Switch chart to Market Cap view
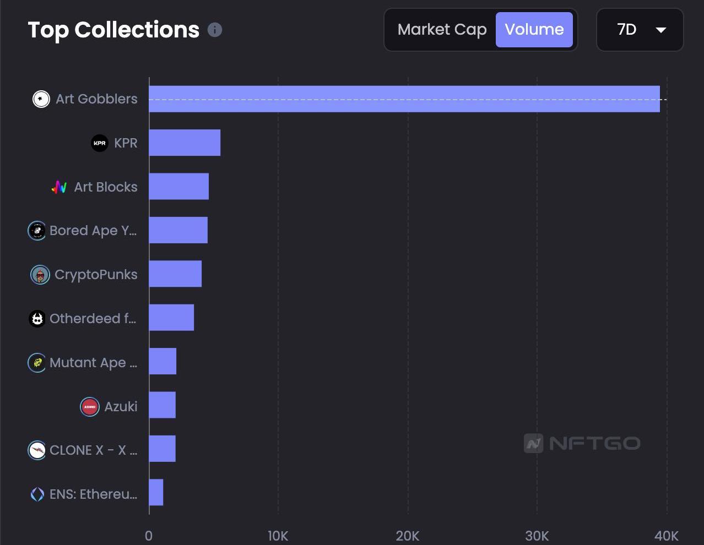 coord(442,30)
